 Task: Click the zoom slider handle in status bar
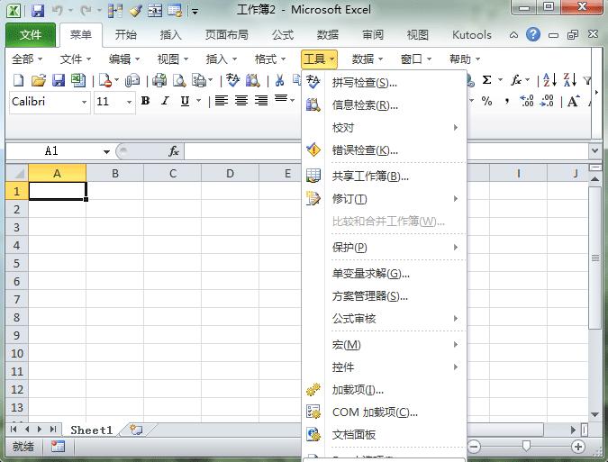click(526, 446)
